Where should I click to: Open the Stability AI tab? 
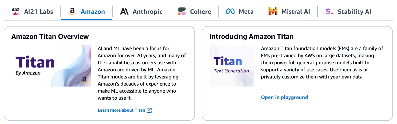pyautogui.click(x=348, y=12)
